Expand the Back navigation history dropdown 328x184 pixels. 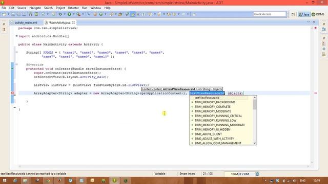[179, 14]
